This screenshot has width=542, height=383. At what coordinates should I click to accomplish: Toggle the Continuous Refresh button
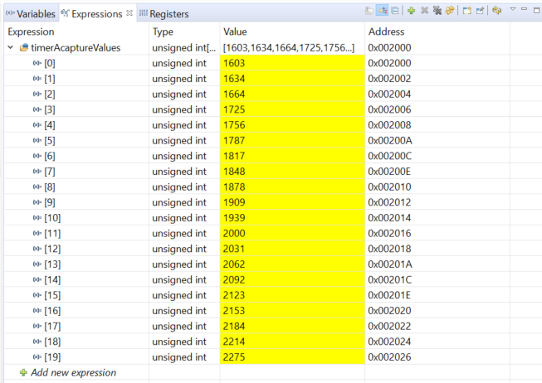pos(496,11)
